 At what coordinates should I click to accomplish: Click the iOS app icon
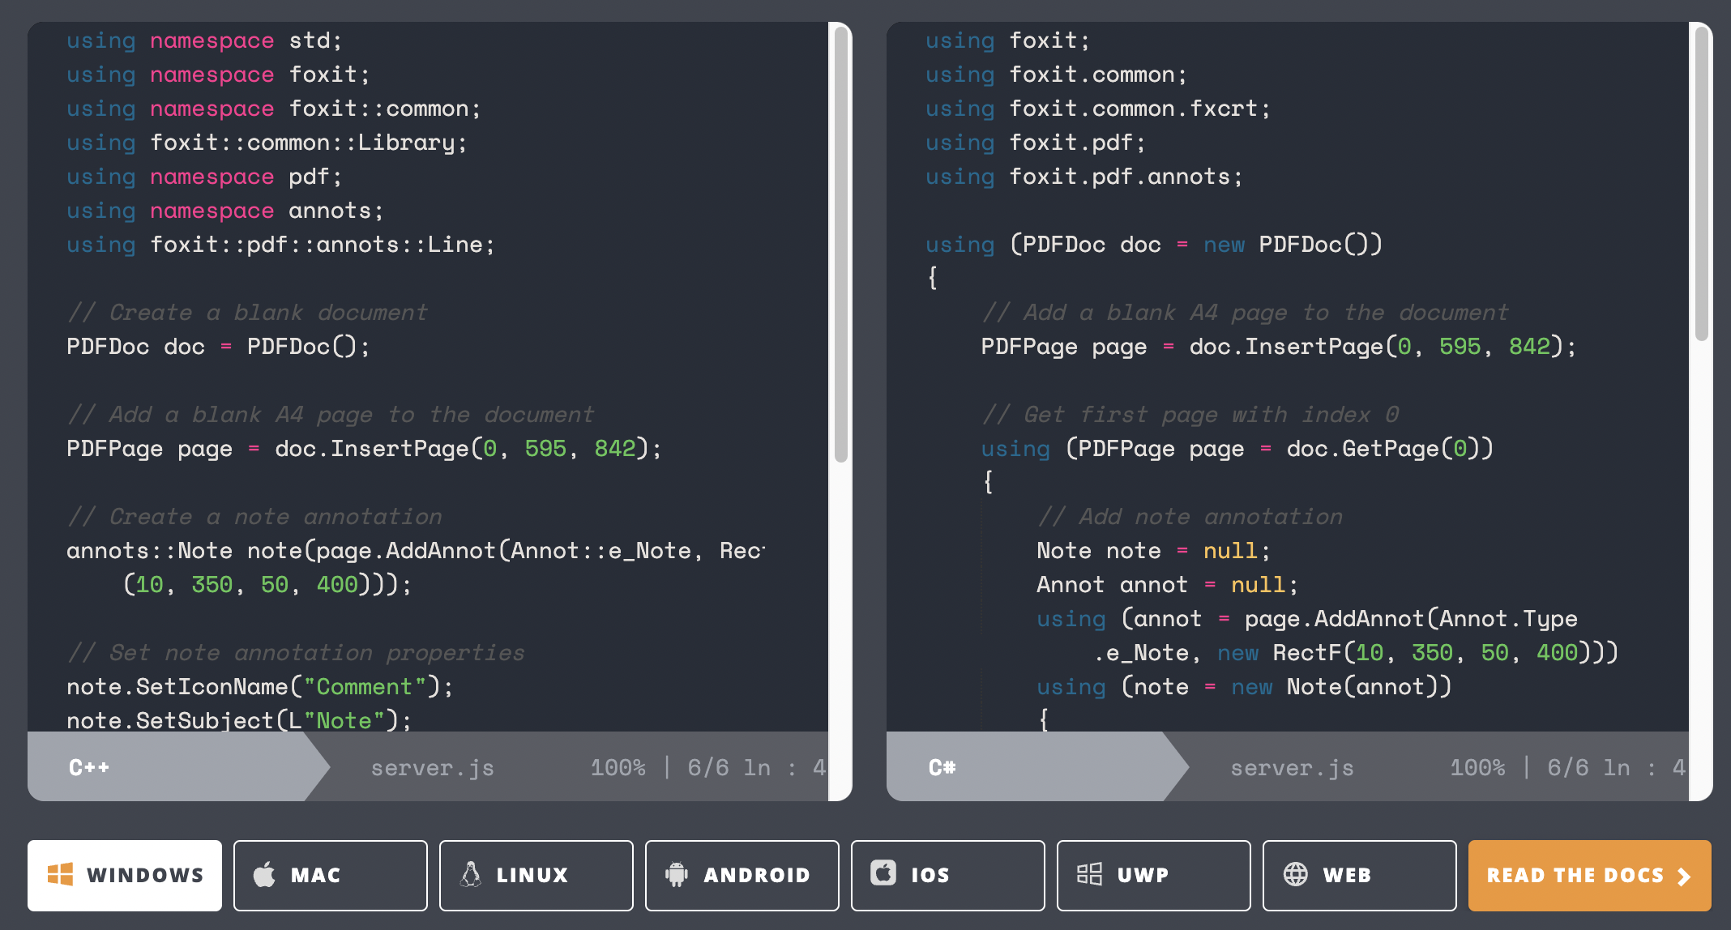coord(883,873)
